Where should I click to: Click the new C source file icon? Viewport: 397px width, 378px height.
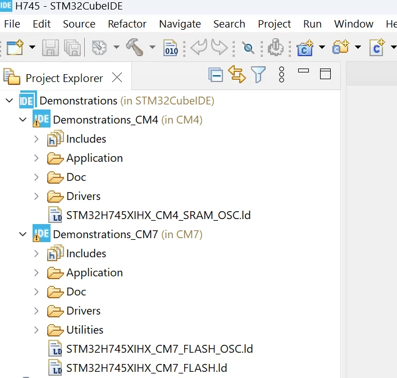click(x=377, y=47)
